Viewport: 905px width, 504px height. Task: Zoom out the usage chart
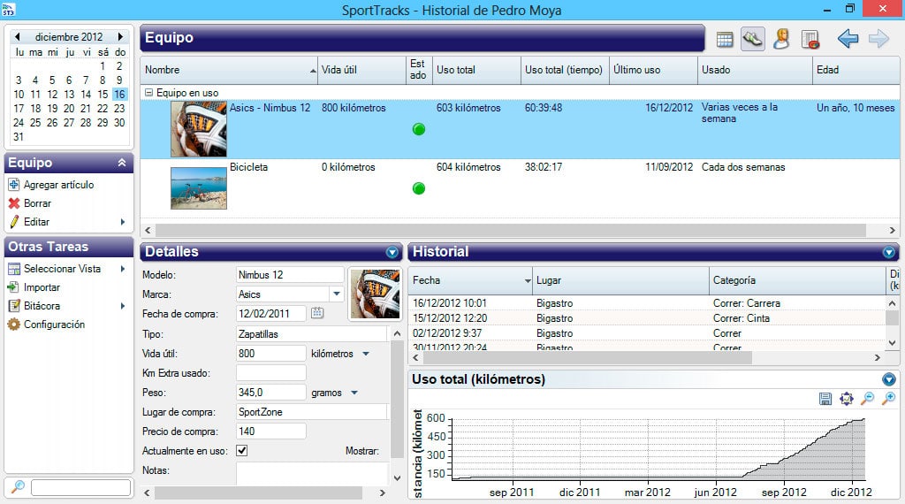(x=867, y=399)
